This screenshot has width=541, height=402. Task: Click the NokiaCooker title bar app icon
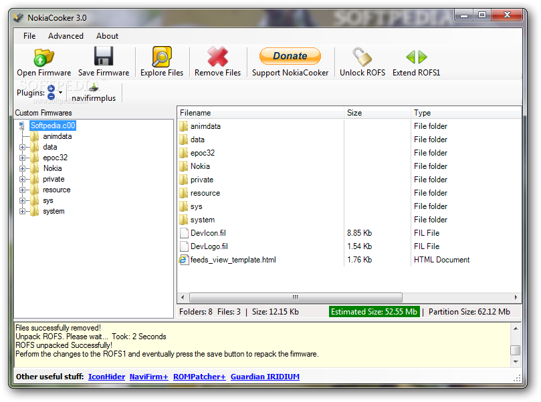pyautogui.click(x=18, y=17)
